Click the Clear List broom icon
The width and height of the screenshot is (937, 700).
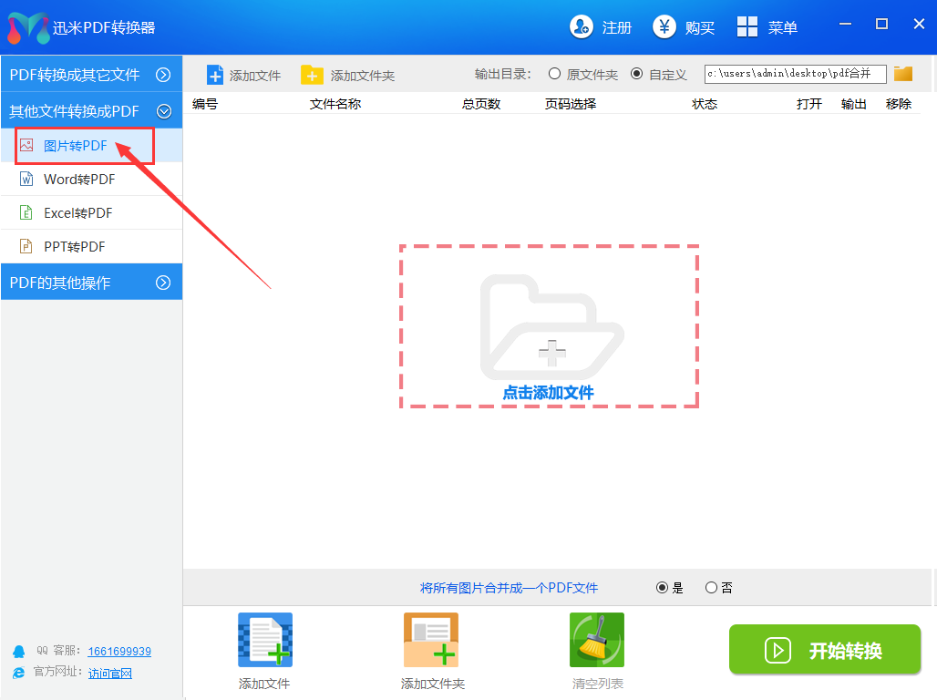(596, 641)
